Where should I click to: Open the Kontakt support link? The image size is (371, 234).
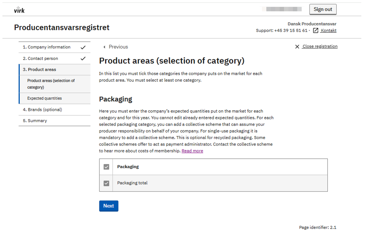click(x=328, y=31)
